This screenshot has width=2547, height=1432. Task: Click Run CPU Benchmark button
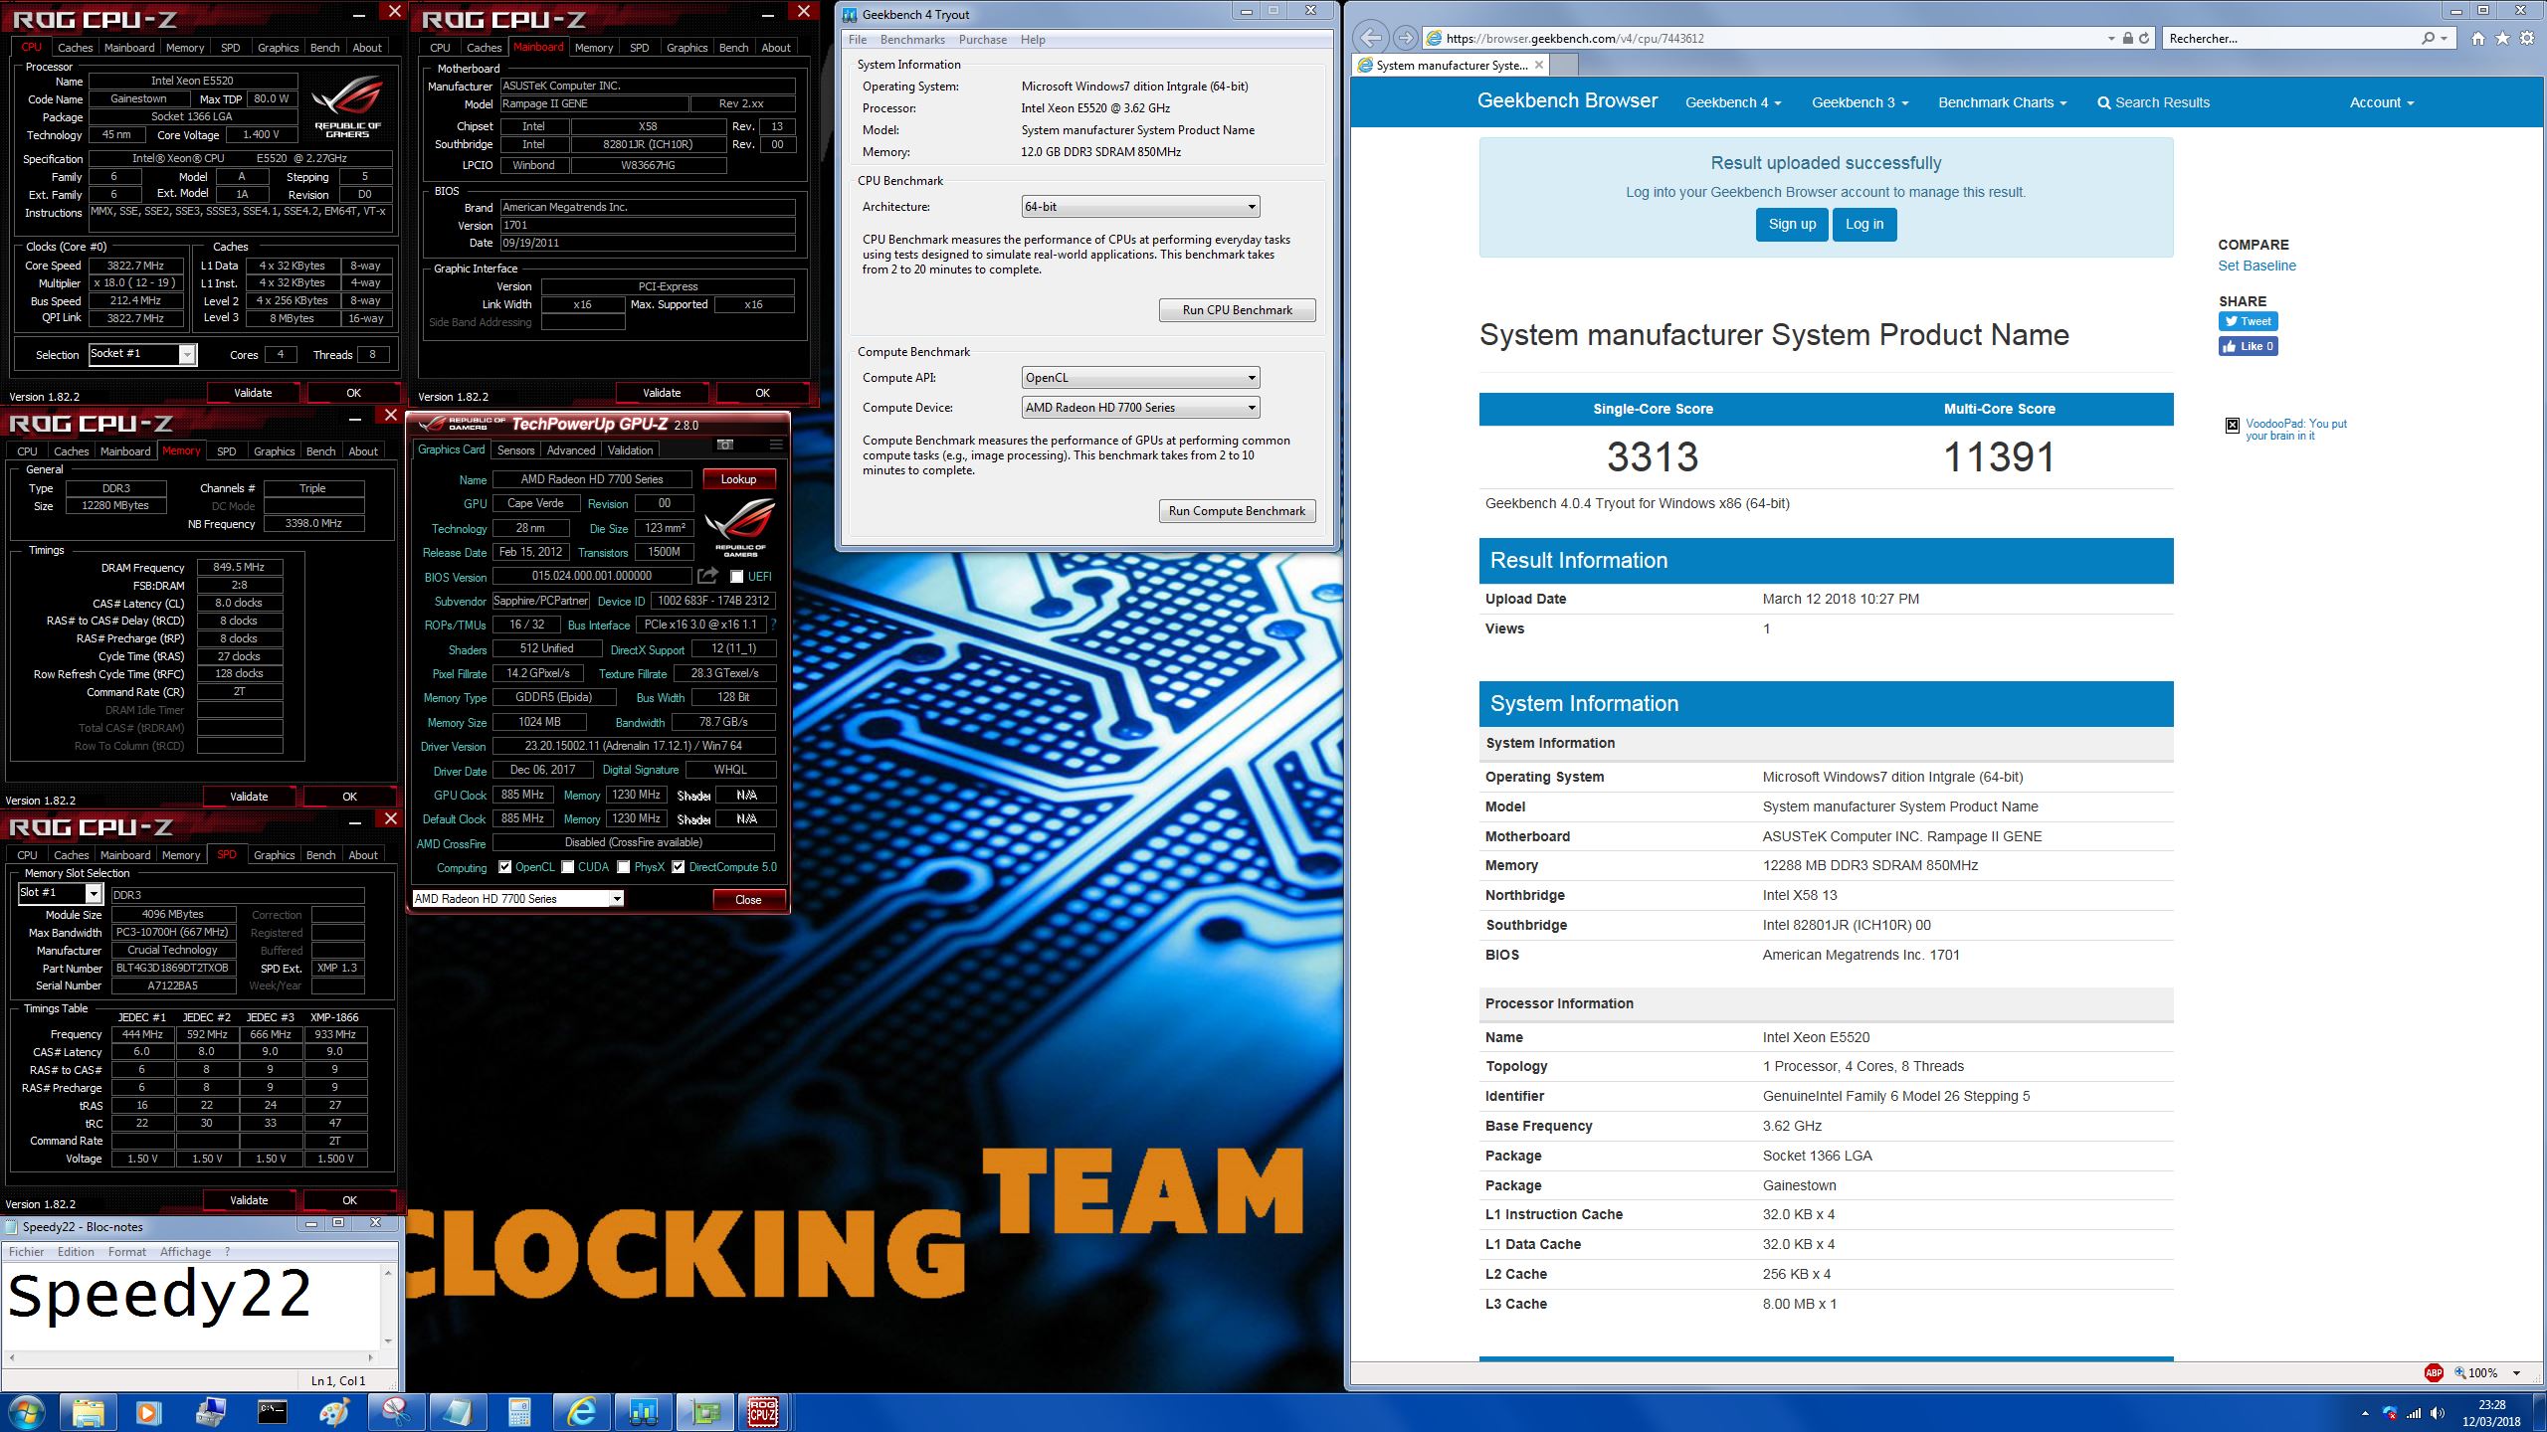point(1237,310)
